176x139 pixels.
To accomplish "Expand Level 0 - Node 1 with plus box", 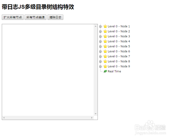I will (100, 26).
